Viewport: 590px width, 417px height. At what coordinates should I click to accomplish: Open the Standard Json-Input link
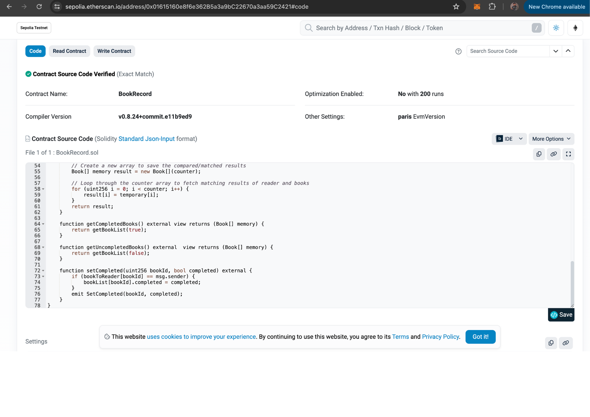pos(147,139)
